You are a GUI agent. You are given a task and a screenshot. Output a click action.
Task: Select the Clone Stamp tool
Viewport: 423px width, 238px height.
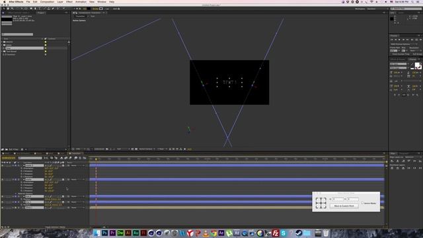point(49,9)
